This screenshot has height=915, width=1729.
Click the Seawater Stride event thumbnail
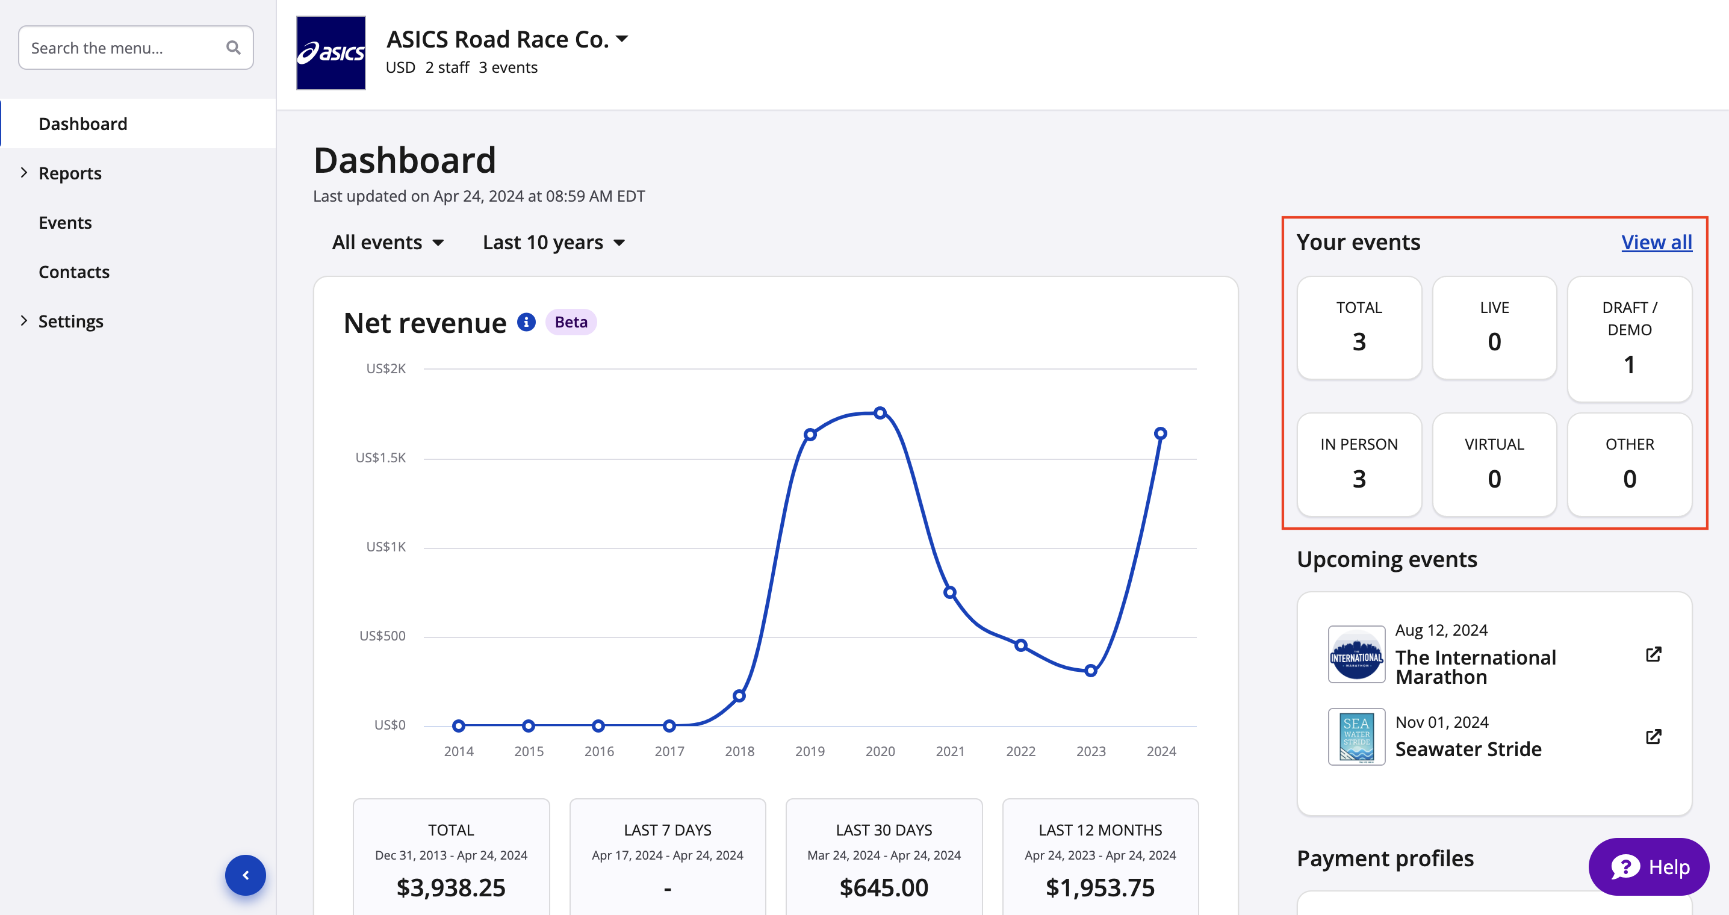pyautogui.click(x=1356, y=736)
